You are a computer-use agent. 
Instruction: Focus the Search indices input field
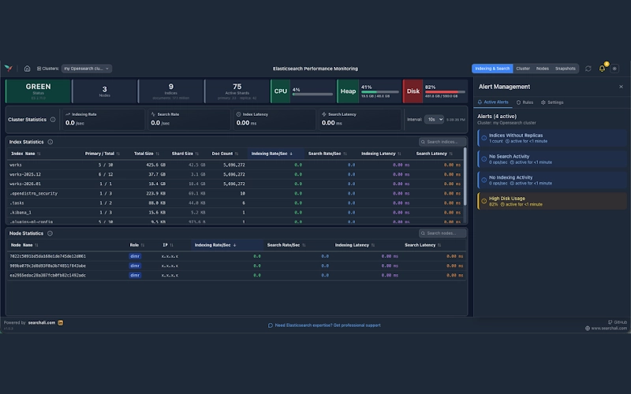[442, 142]
